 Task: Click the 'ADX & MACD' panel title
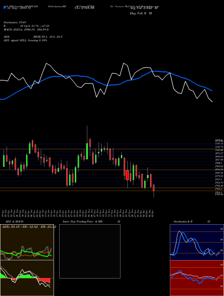pyautogui.click(x=14, y=222)
